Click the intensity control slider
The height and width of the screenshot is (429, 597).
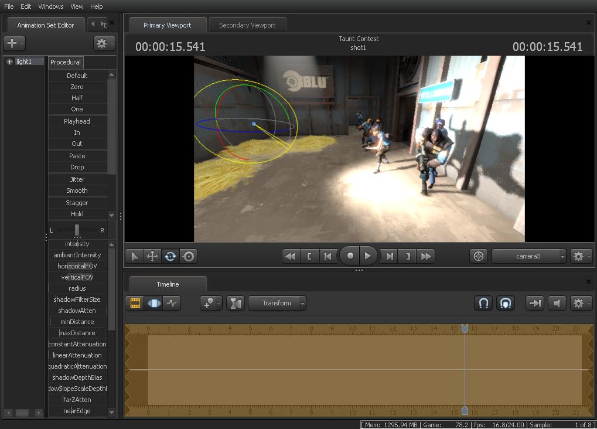tap(77, 244)
